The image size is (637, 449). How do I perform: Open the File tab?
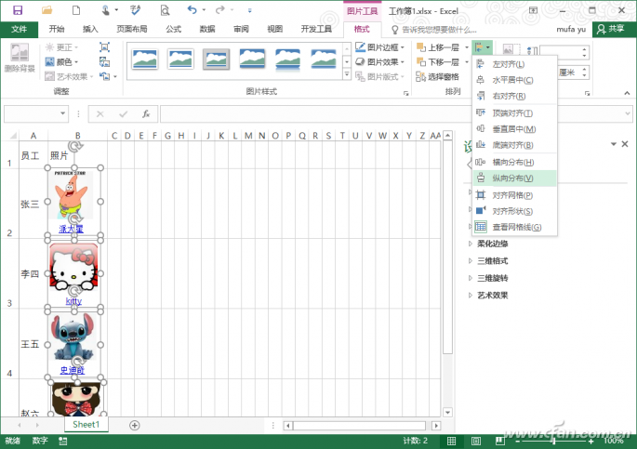[x=20, y=29]
